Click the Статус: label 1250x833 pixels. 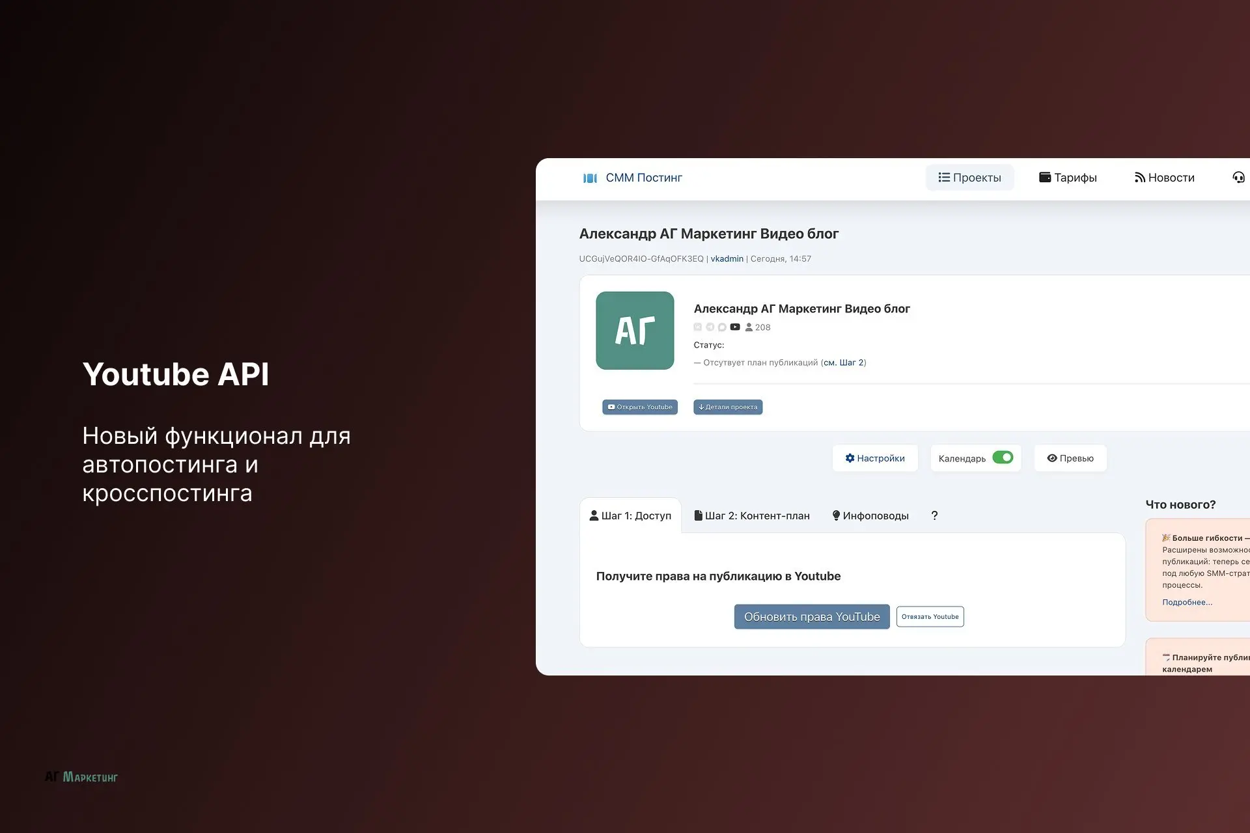[x=709, y=345]
